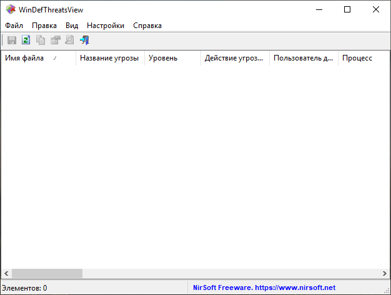Open the Справка menu
This screenshot has height=295, width=391.
(x=147, y=26)
